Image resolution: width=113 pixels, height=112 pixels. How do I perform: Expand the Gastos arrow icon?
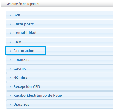tap(10, 69)
